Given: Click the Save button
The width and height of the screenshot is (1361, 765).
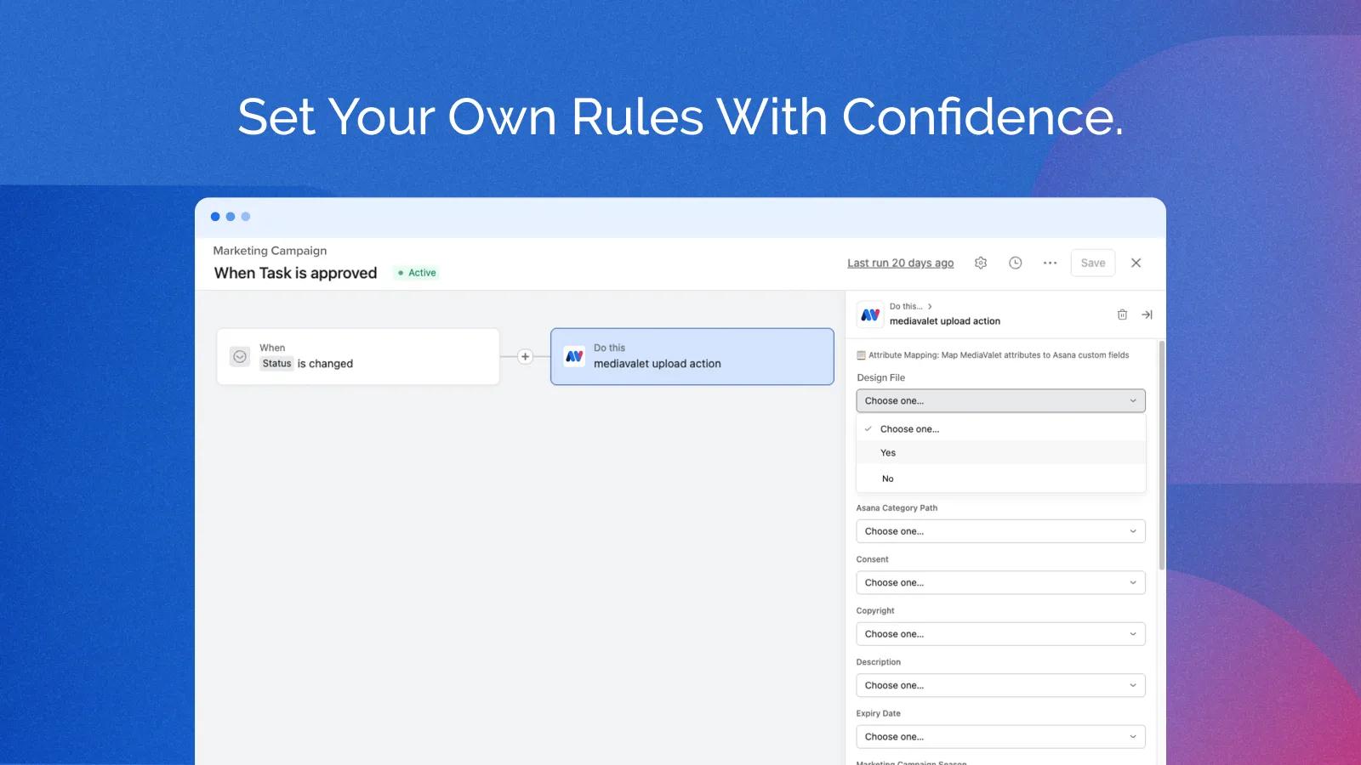Looking at the screenshot, I should coord(1093,263).
